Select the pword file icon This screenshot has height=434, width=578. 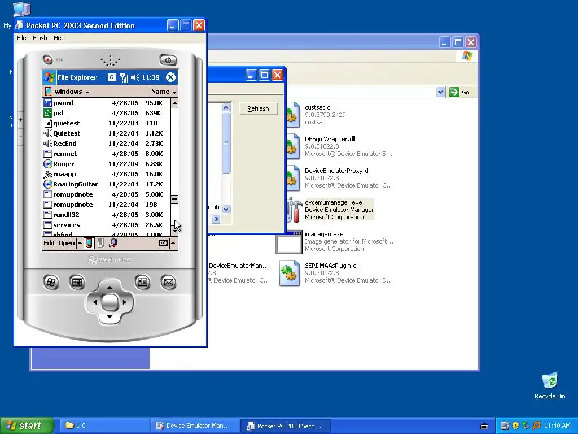48,103
